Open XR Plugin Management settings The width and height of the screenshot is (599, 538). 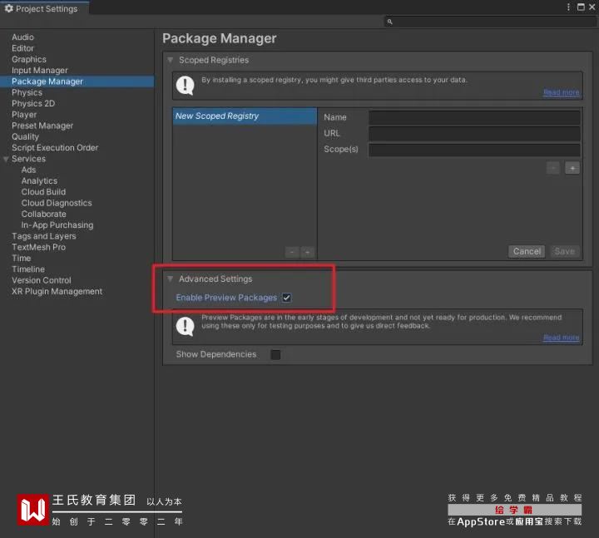click(57, 291)
